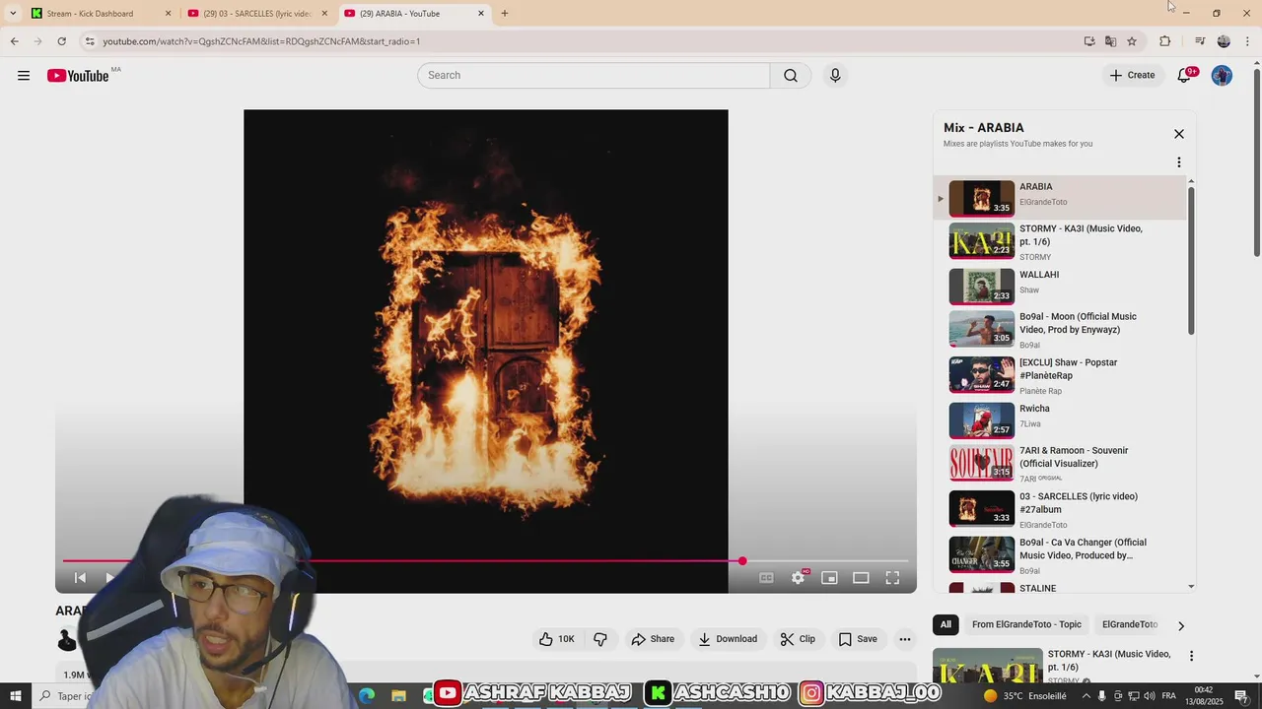Image resolution: width=1262 pixels, height=709 pixels.
Task: Expand the tab search dropdown arrow
Action: [13, 14]
